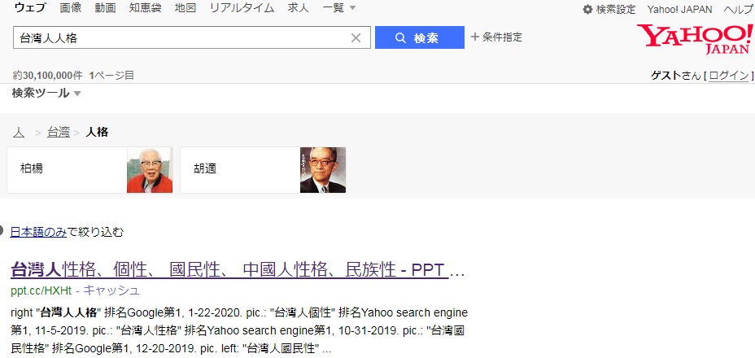Click the Yahoo! JAPAN logo
Image resolution: width=755 pixels, height=358 pixels.
coord(694,38)
